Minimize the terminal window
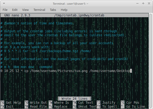This screenshot has width=153, height=109. 137,3
